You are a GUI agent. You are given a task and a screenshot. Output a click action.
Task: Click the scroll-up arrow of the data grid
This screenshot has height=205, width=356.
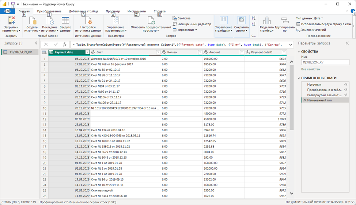[x=292, y=62]
